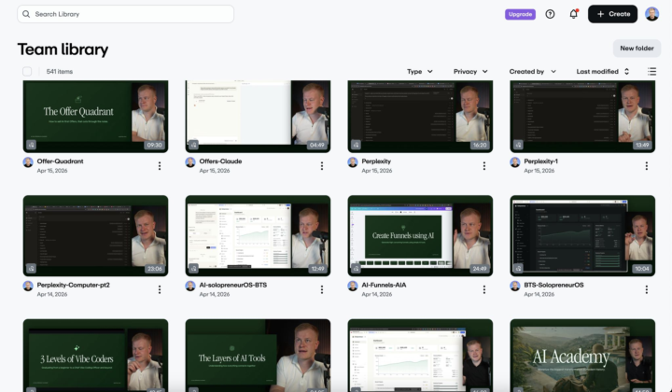
Task: Open The Layers of AI Tools thumbnail
Action: pos(258,356)
